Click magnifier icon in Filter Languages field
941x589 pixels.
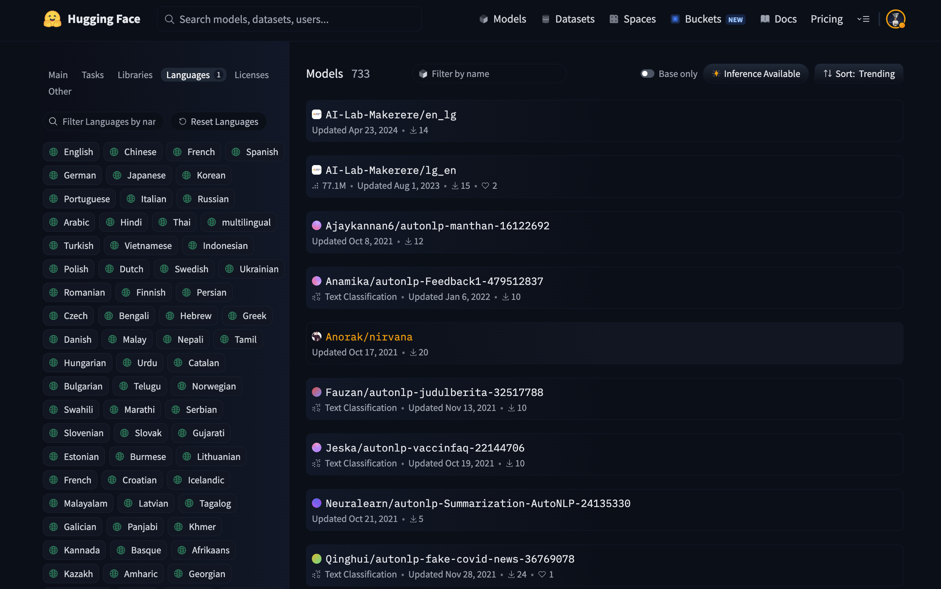[53, 121]
